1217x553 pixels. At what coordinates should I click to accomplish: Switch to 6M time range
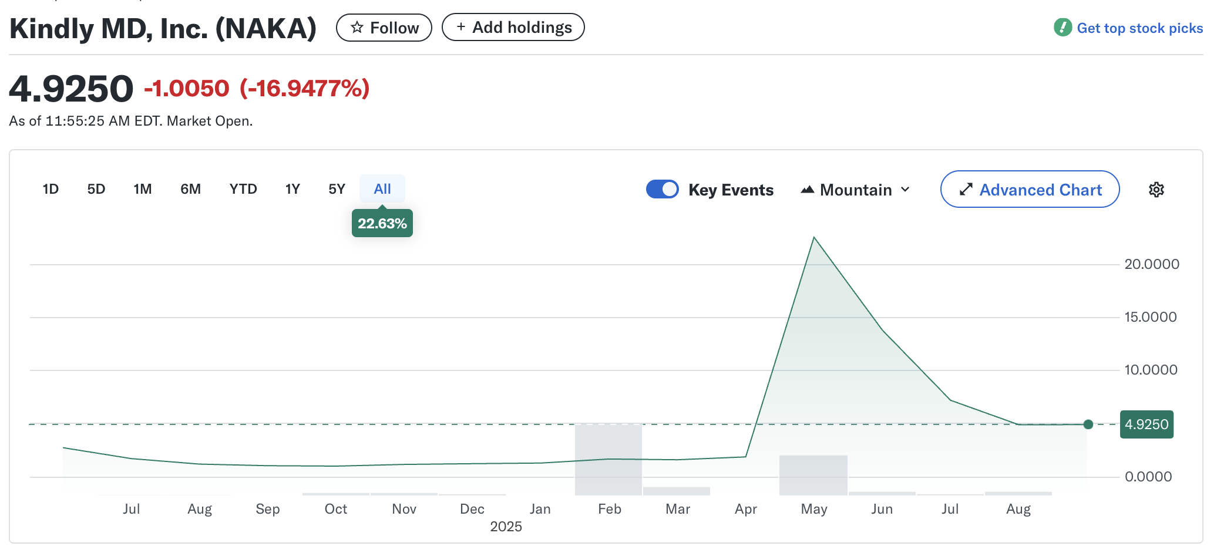coord(190,189)
